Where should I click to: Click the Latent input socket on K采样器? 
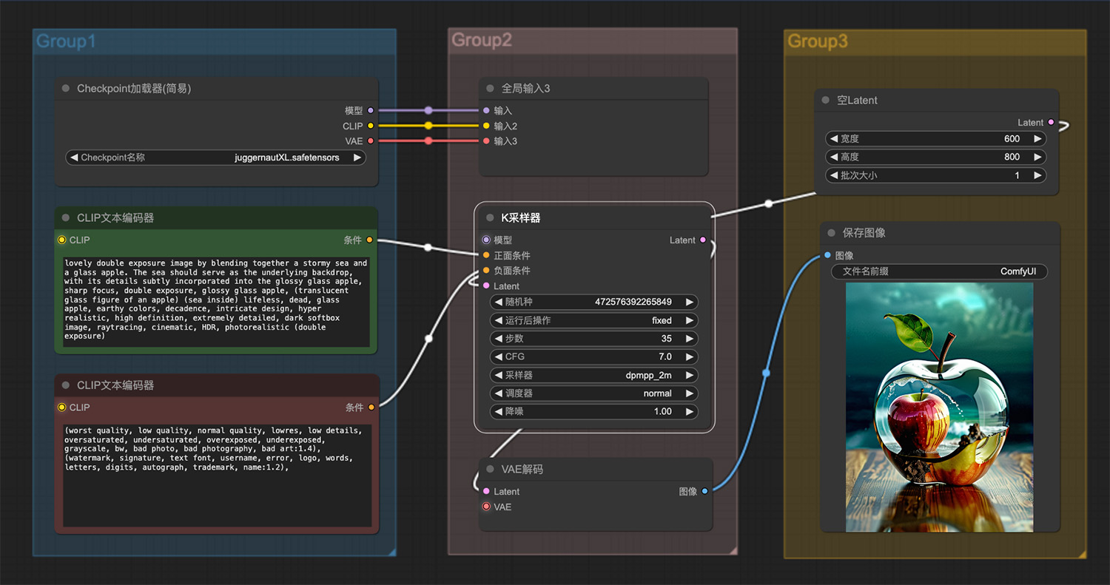486,286
